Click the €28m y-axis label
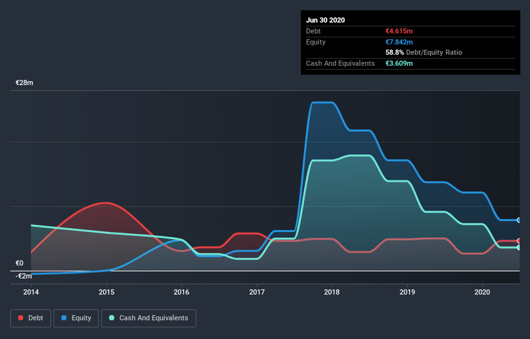Screen dimensions: 530x339 (x=25, y=82)
